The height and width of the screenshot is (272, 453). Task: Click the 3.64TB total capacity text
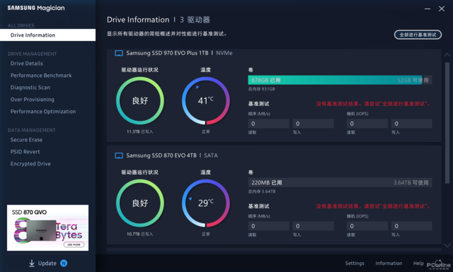click(x=262, y=191)
